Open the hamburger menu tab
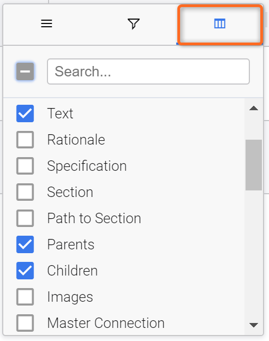Screen dimensions: 269x341 (46, 23)
